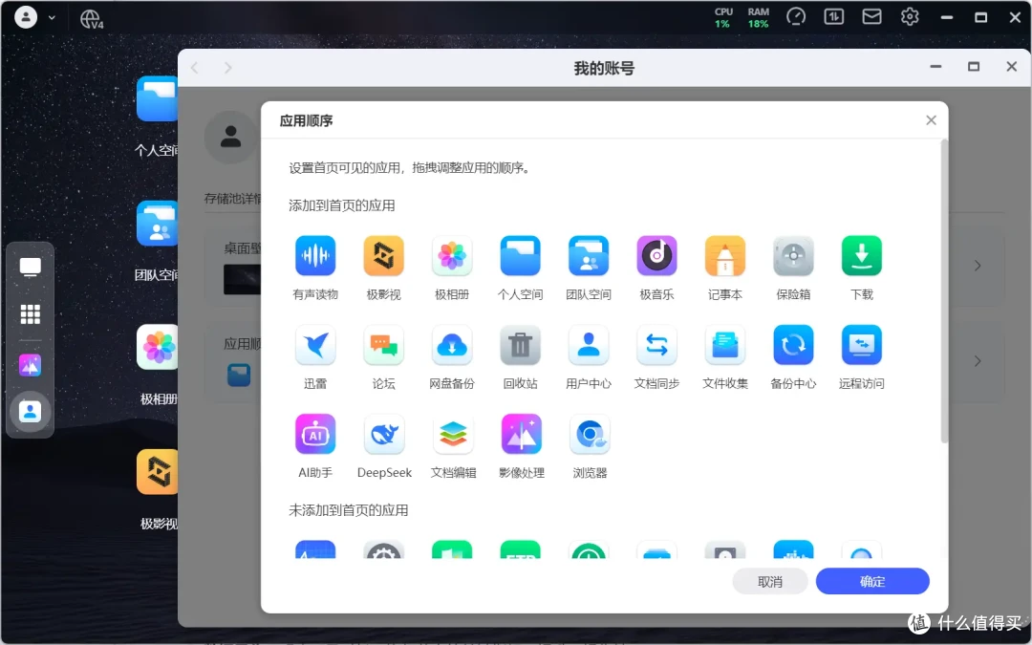Image resolution: width=1032 pixels, height=645 pixels.
Task: Open 影像处理 from the dock
Action: tap(30, 365)
